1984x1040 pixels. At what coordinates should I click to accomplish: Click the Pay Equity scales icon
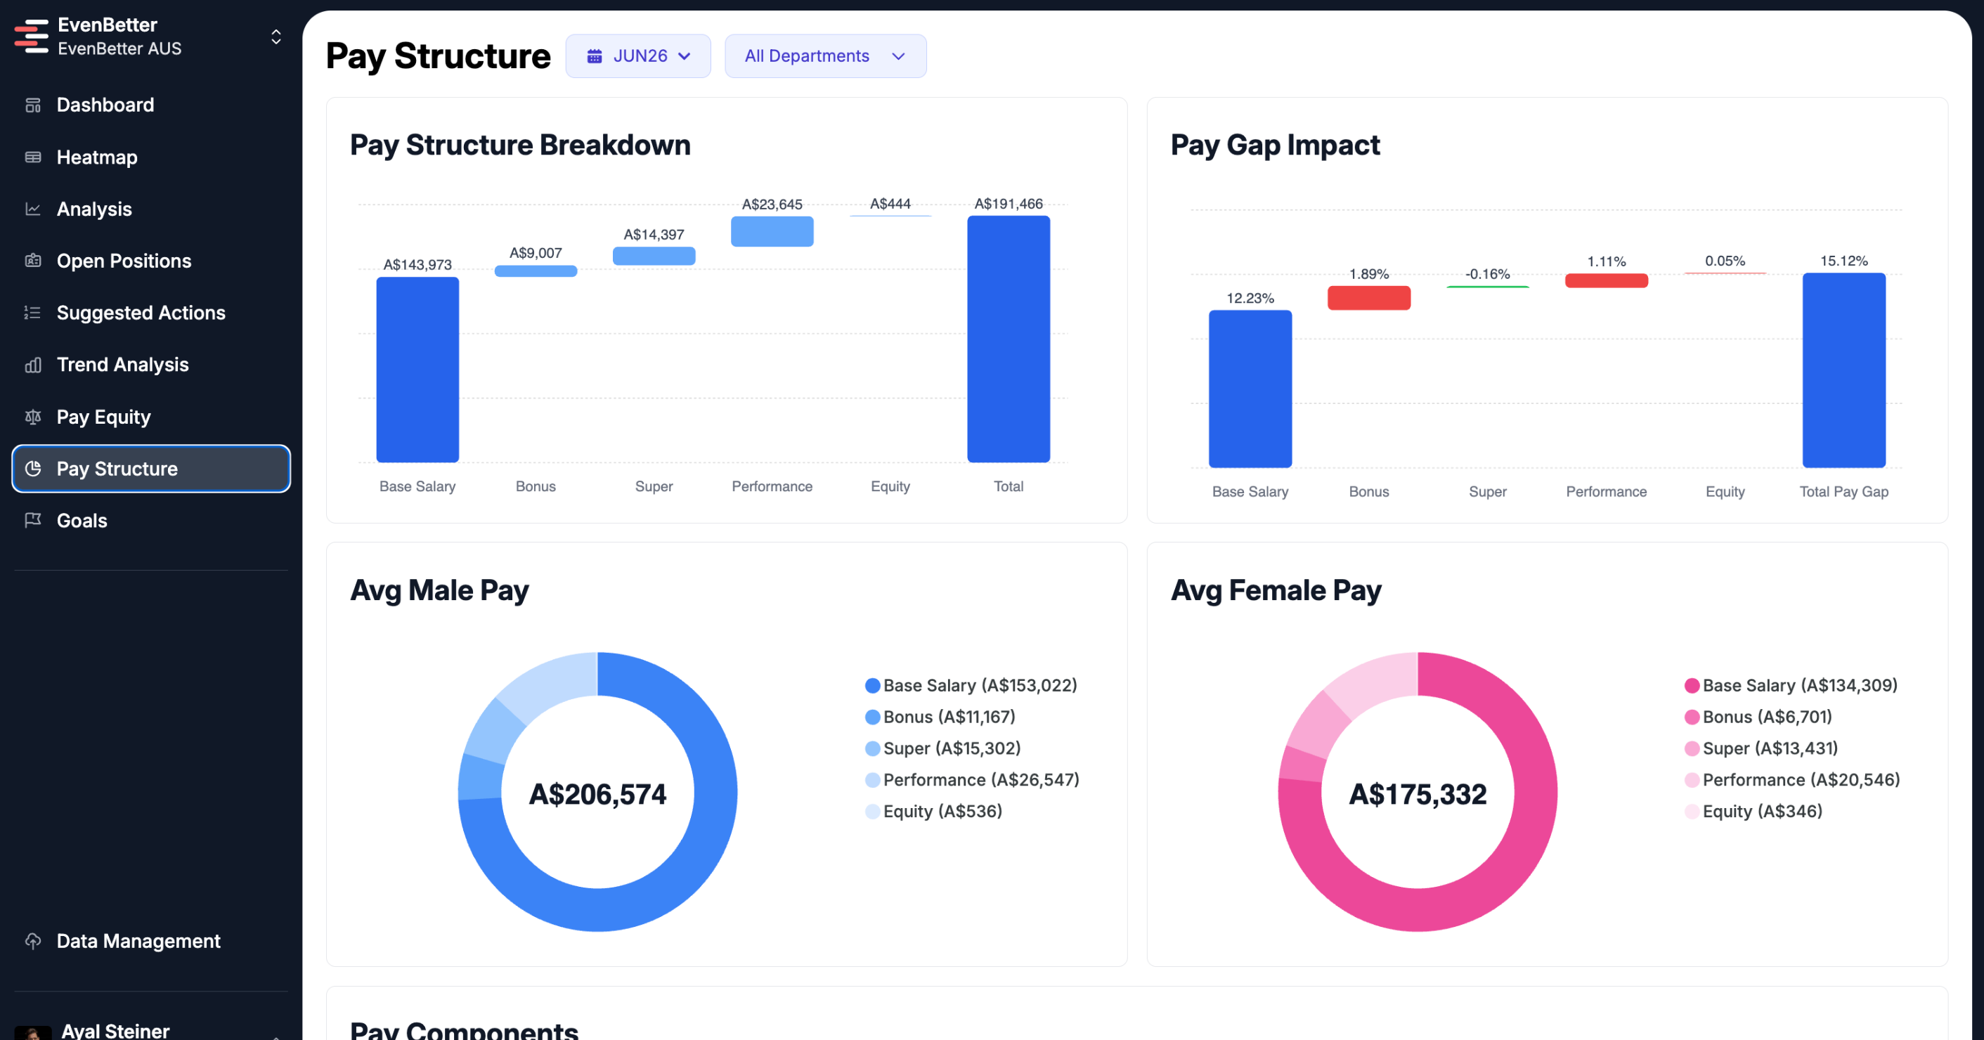point(33,417)
